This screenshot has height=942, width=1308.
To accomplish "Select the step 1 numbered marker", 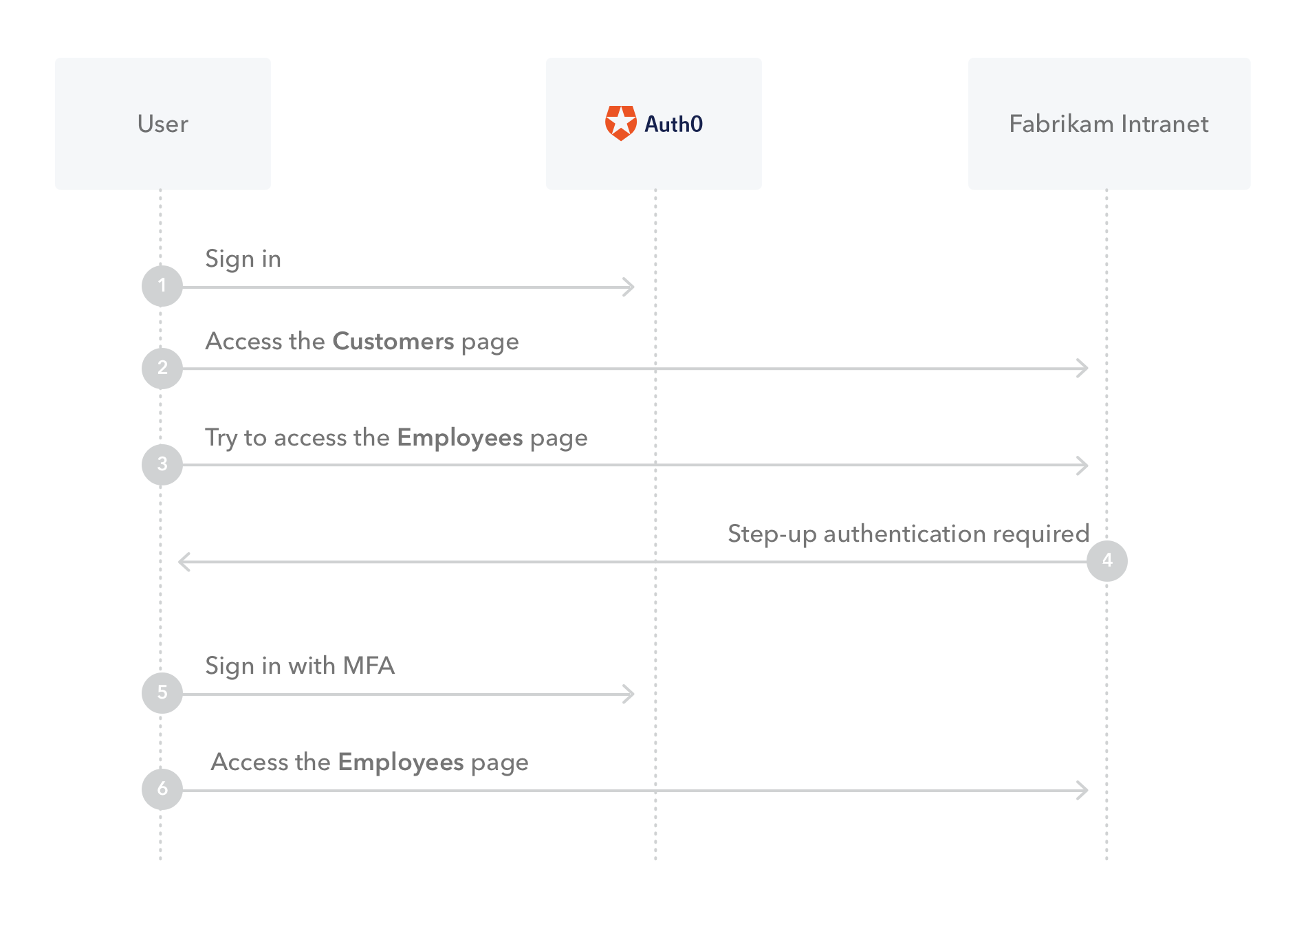I will 162,286.
